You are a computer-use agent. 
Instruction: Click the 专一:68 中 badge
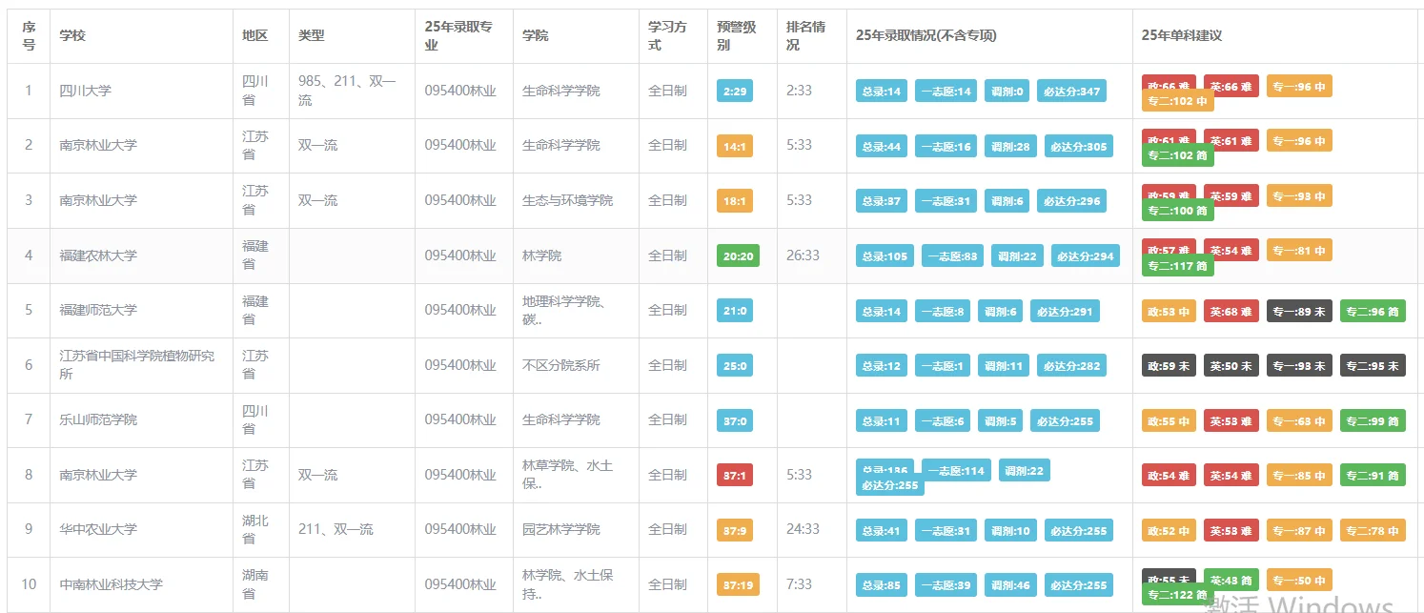point(1299,421)
